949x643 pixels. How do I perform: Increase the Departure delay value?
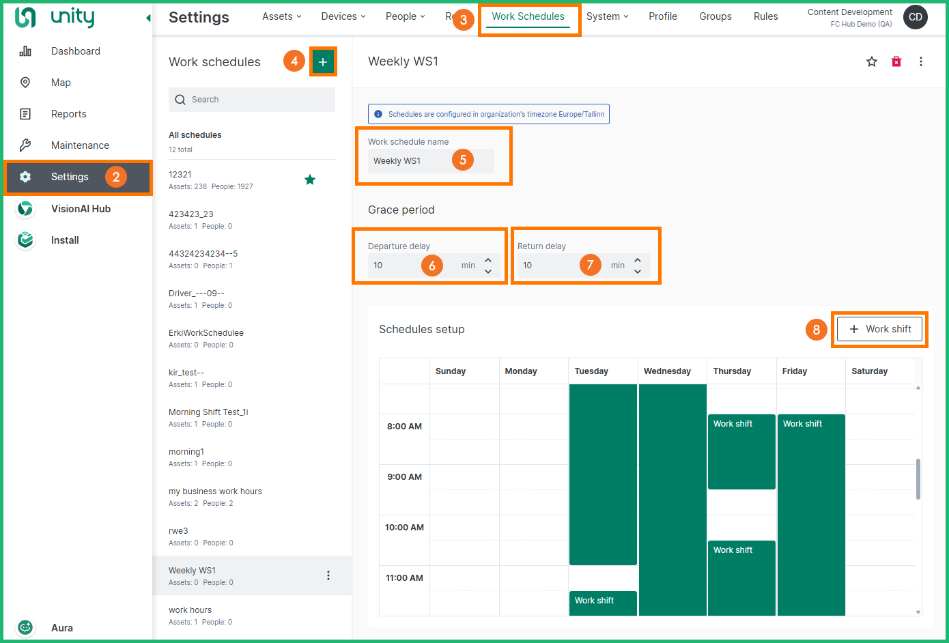coord(488,260)
